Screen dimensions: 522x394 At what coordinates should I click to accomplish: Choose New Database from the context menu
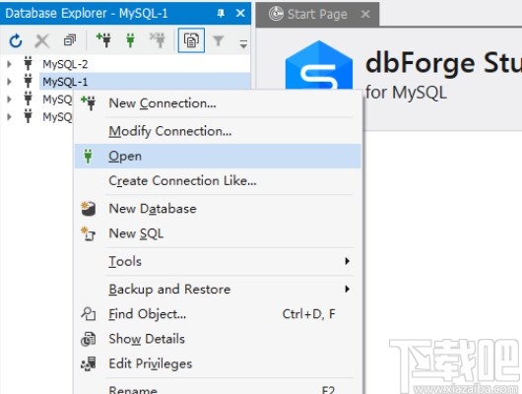218,209
